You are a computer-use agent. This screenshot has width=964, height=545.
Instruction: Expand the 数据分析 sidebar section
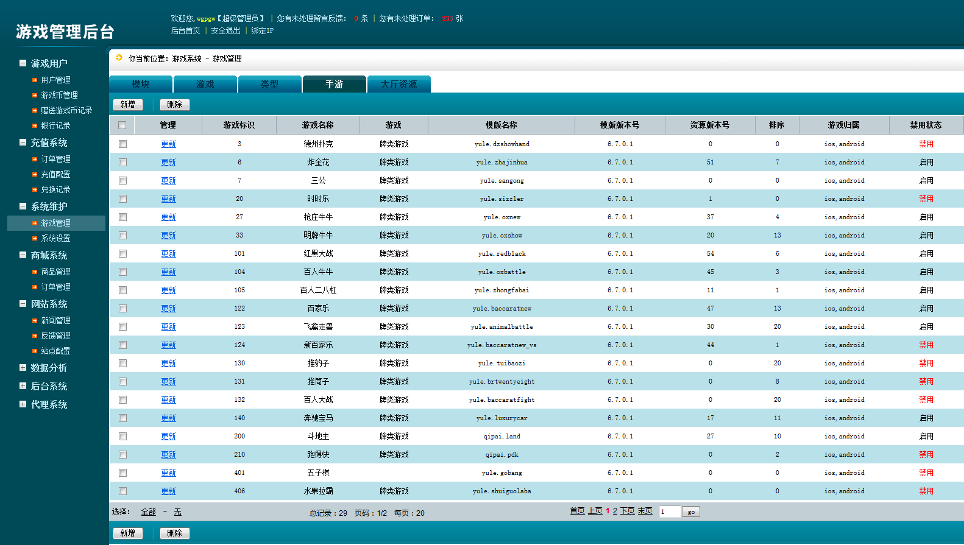click(23, 368)
